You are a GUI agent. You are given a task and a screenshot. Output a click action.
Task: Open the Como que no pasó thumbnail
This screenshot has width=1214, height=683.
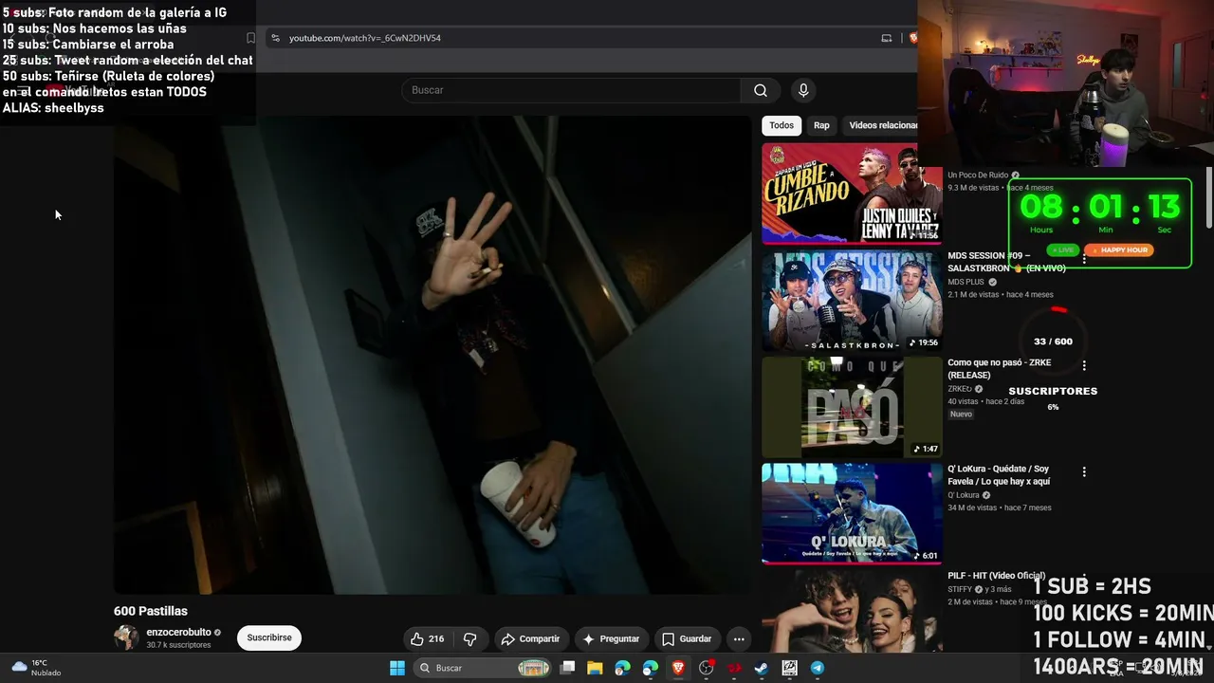click(x=852, y=407)
